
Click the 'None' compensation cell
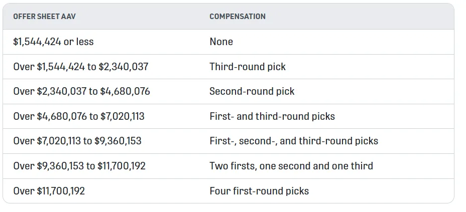click(221, 42)
